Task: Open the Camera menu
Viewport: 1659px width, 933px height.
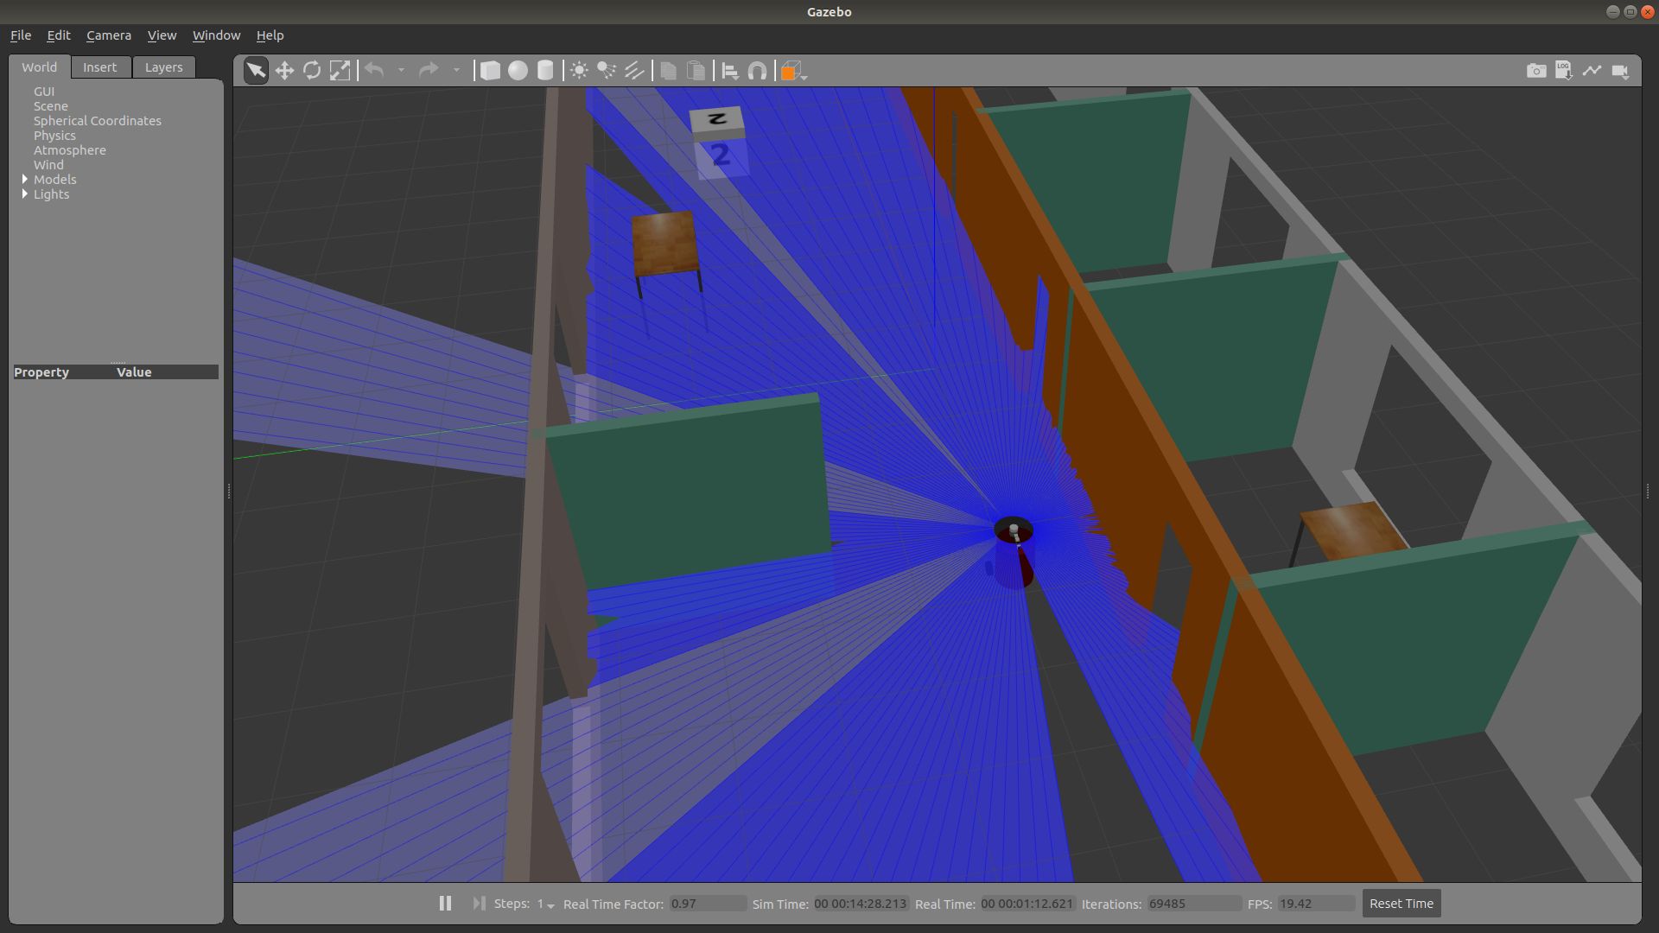Action: 109,35
